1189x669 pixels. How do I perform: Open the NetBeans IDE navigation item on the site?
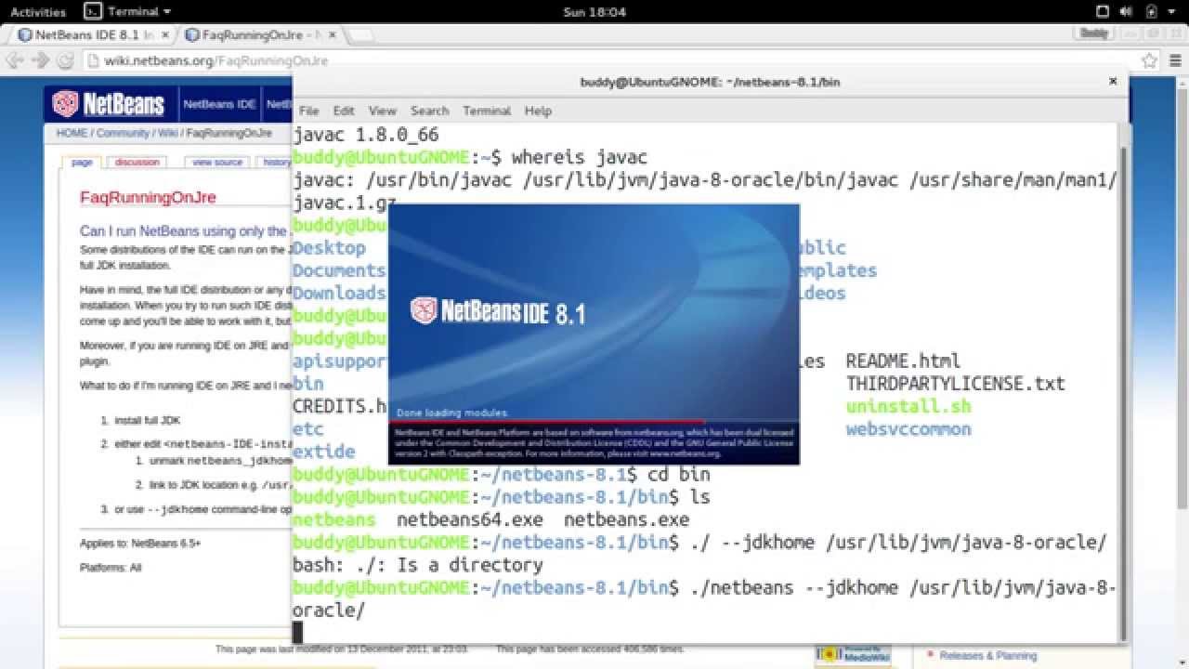coord(219,104)
